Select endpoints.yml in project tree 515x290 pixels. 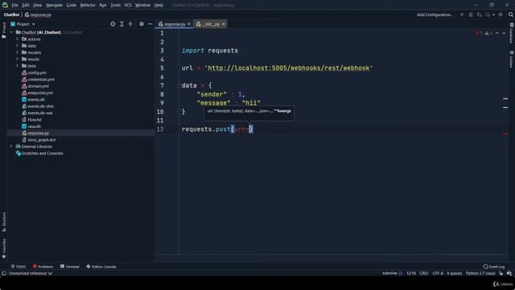click(37, 93)
